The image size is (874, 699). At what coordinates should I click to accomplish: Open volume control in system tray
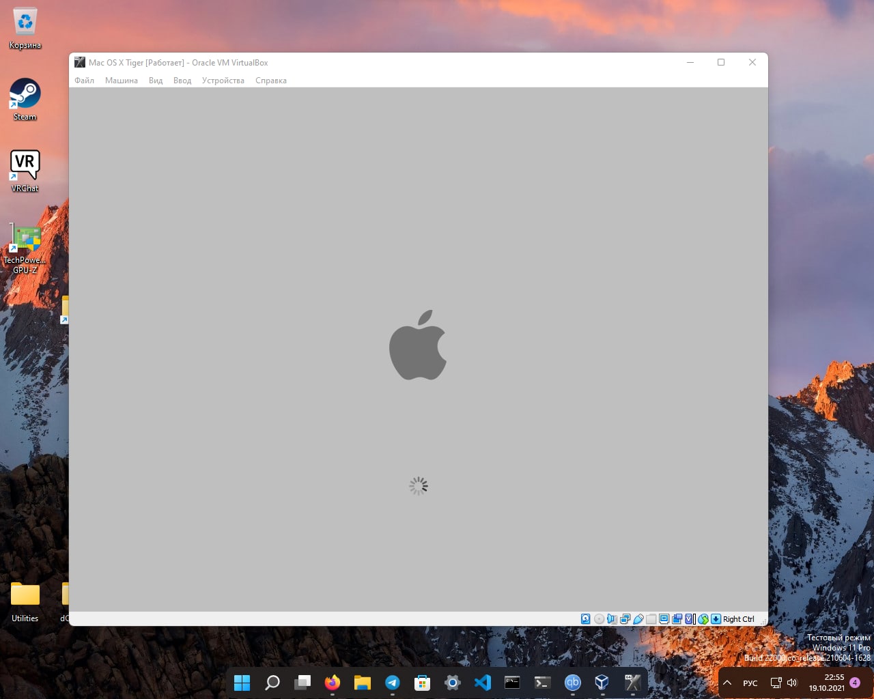(x=792, y=683)
